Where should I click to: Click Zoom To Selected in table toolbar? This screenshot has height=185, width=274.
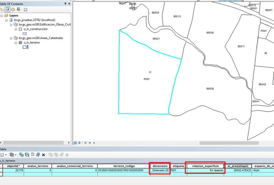pos(38,155)
